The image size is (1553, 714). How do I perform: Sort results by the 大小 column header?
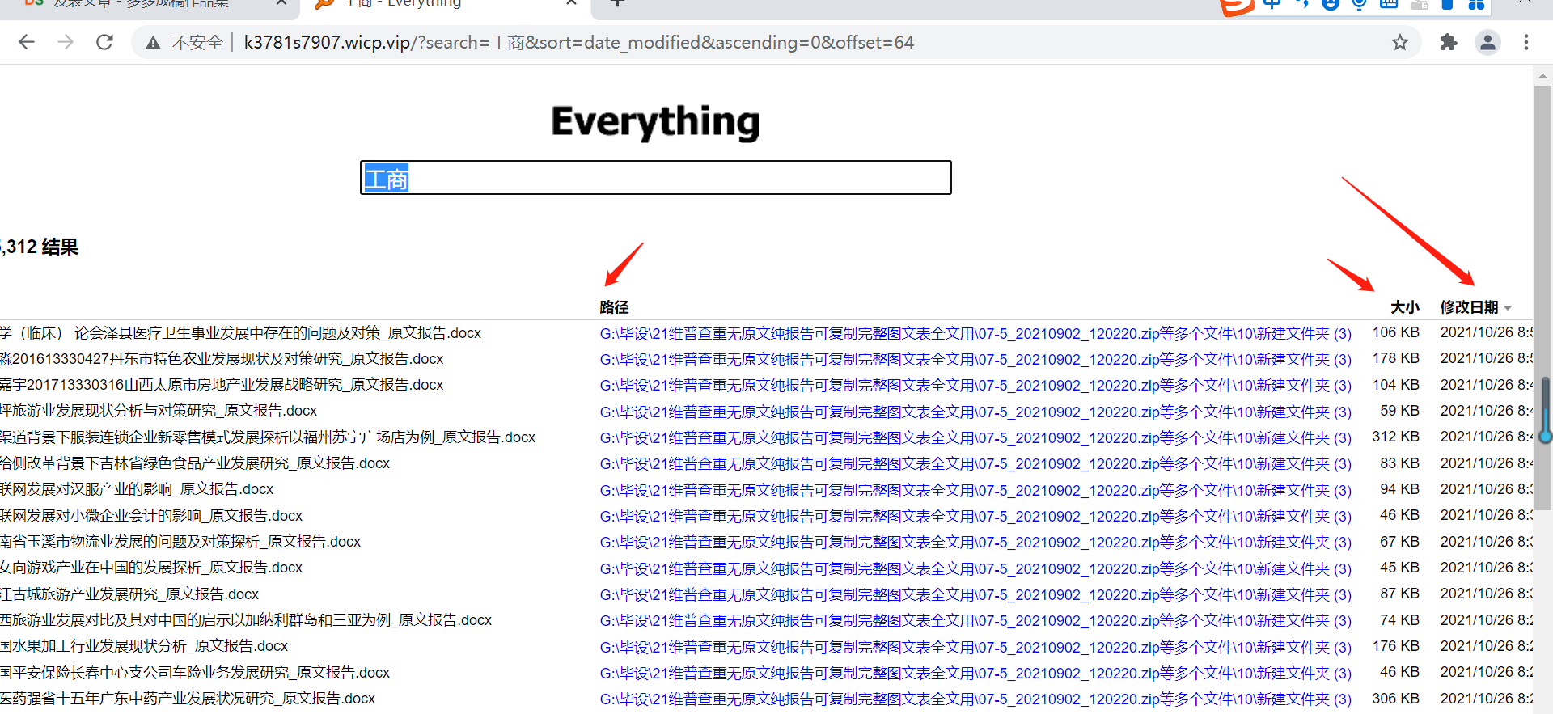pos(1405,307)
